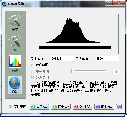The width and height of the screenshot is (127, 117).
Task: Increase transparency value with up arrow
Action: pos(116,70)
